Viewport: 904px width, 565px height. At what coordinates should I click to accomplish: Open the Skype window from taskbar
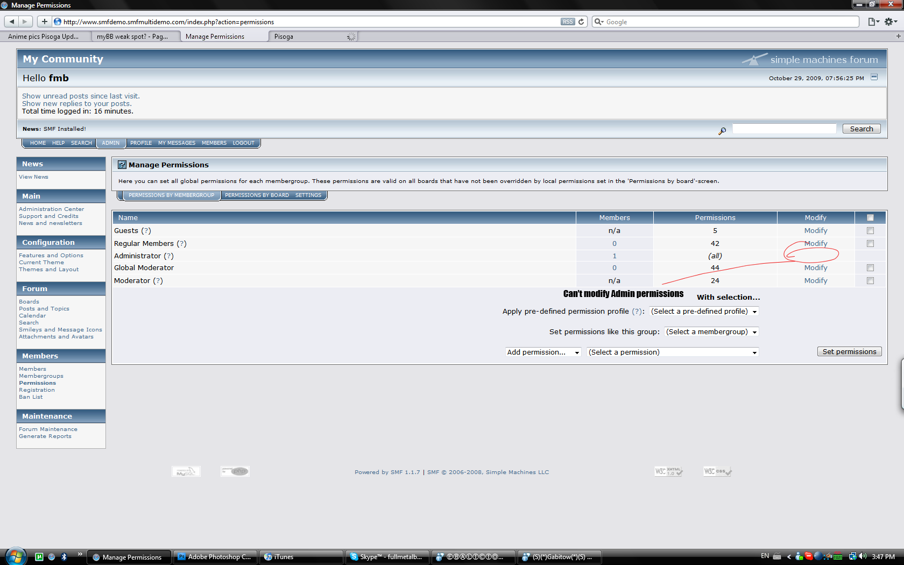[387, 557]
